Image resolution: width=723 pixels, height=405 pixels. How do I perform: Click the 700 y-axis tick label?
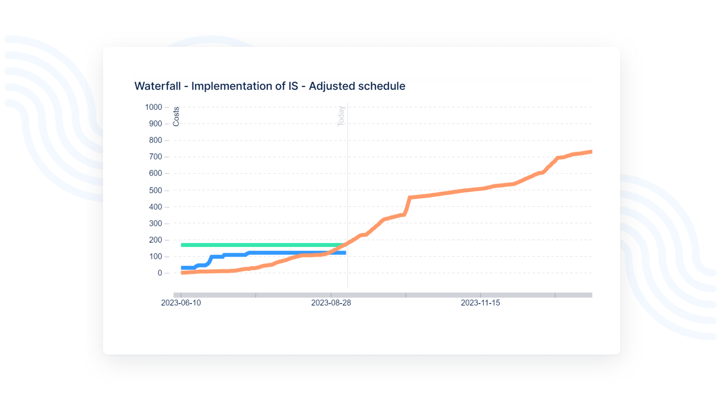[155, 157]
